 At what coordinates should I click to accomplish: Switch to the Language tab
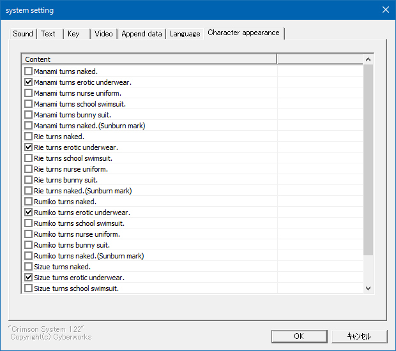point(185,34)
